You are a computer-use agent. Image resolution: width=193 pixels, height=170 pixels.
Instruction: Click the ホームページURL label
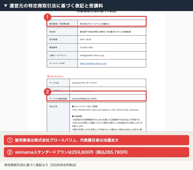click(x=57, y=63)
